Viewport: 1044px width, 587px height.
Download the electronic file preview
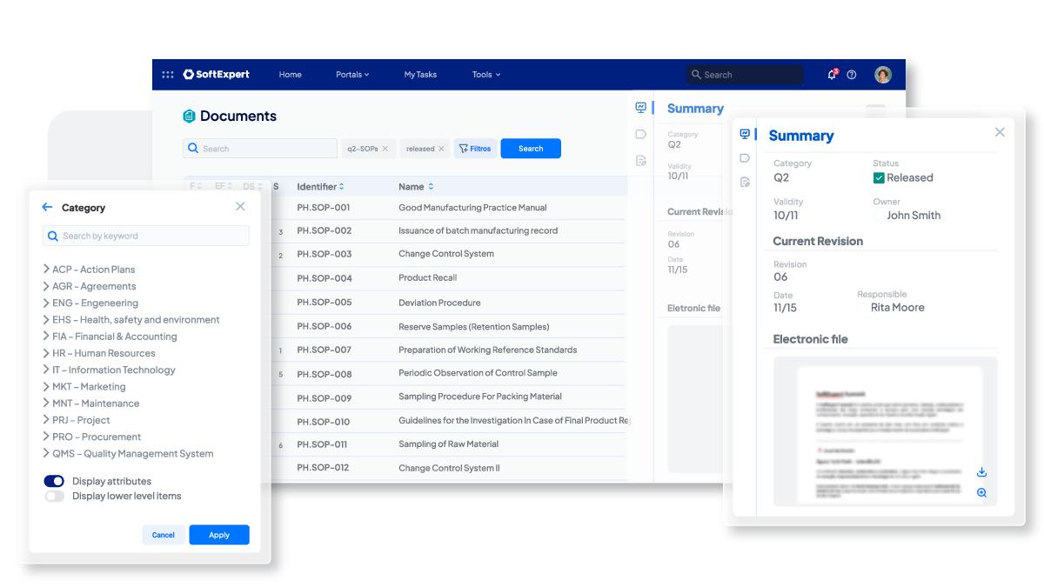click(981, 473)
